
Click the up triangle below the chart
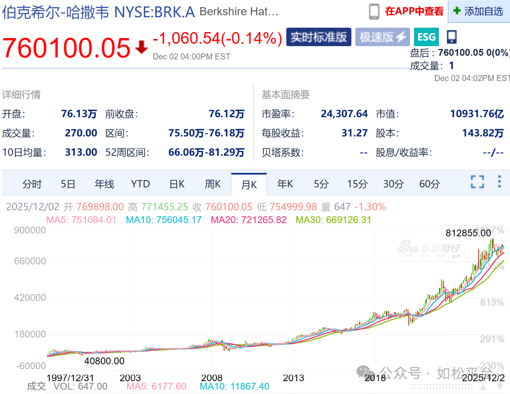pyautogui.click(x=483, y=387)
